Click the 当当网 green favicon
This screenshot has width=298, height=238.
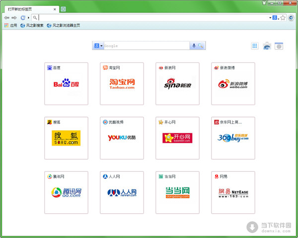pos(161,177)
